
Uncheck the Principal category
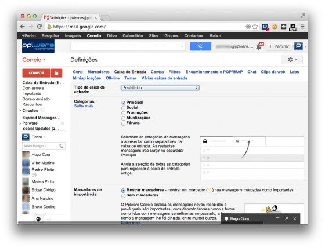123,103
